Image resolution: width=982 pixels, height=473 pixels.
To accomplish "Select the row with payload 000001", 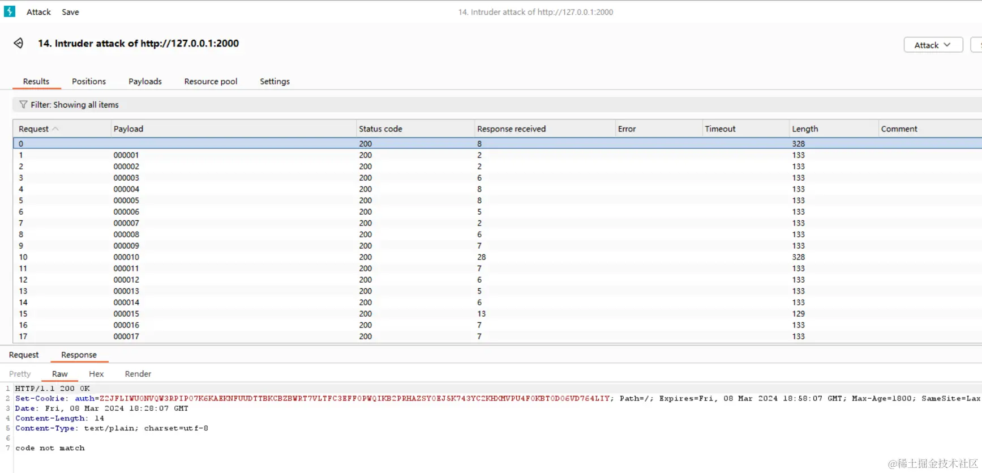I will (497, 155).
